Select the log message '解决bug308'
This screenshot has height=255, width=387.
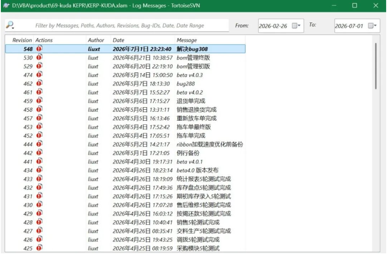[192, 49]
